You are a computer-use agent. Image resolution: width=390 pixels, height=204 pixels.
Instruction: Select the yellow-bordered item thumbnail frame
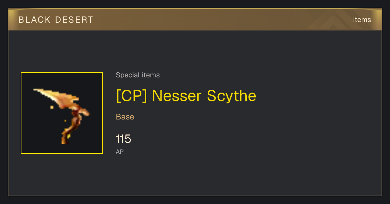62,113
